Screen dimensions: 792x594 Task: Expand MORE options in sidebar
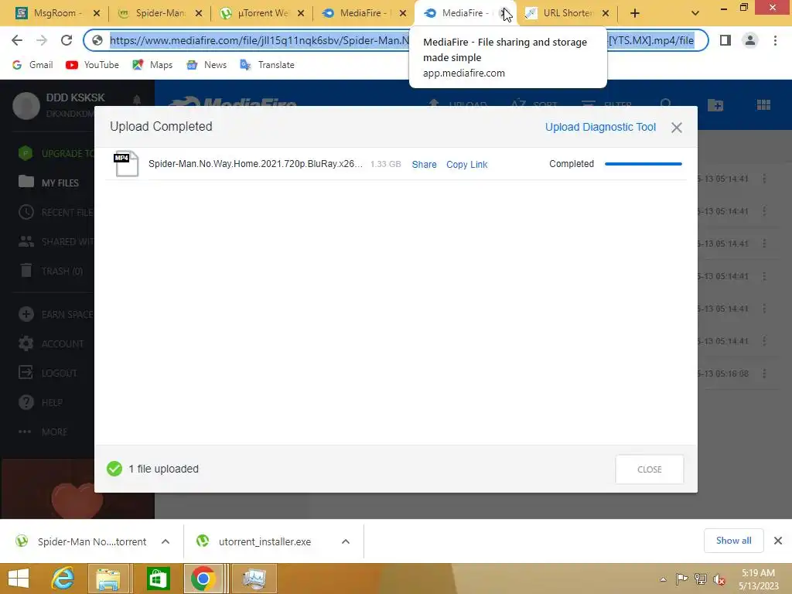click(x=43, y=432)
